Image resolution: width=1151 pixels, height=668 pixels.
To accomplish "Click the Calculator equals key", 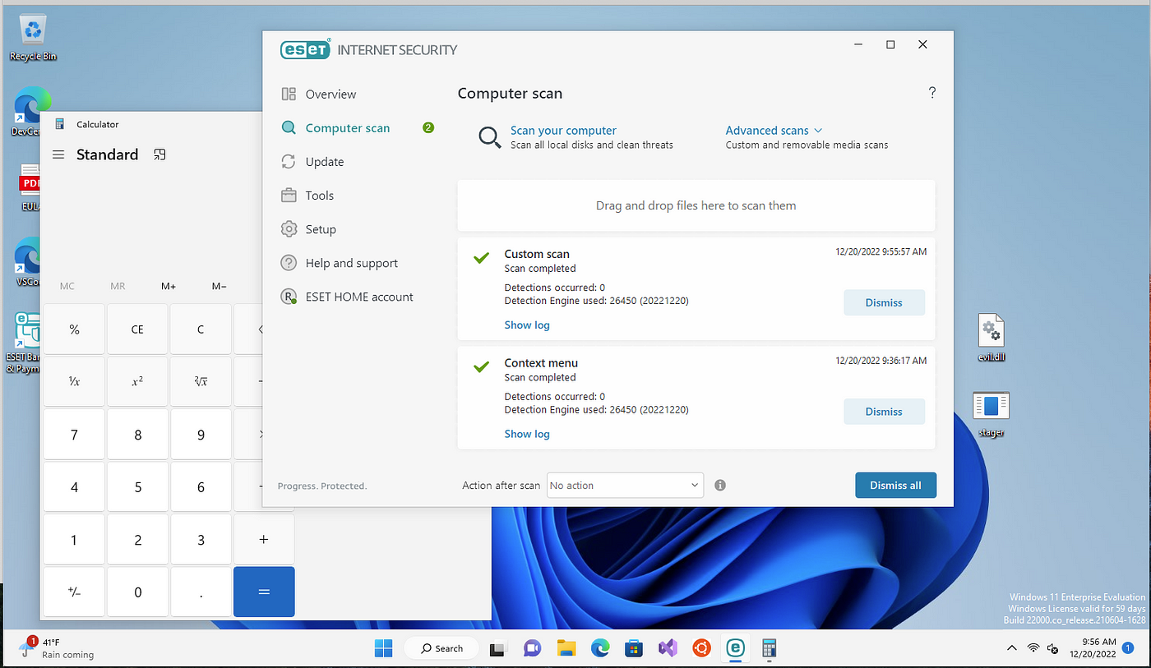I will pos(264,592).
